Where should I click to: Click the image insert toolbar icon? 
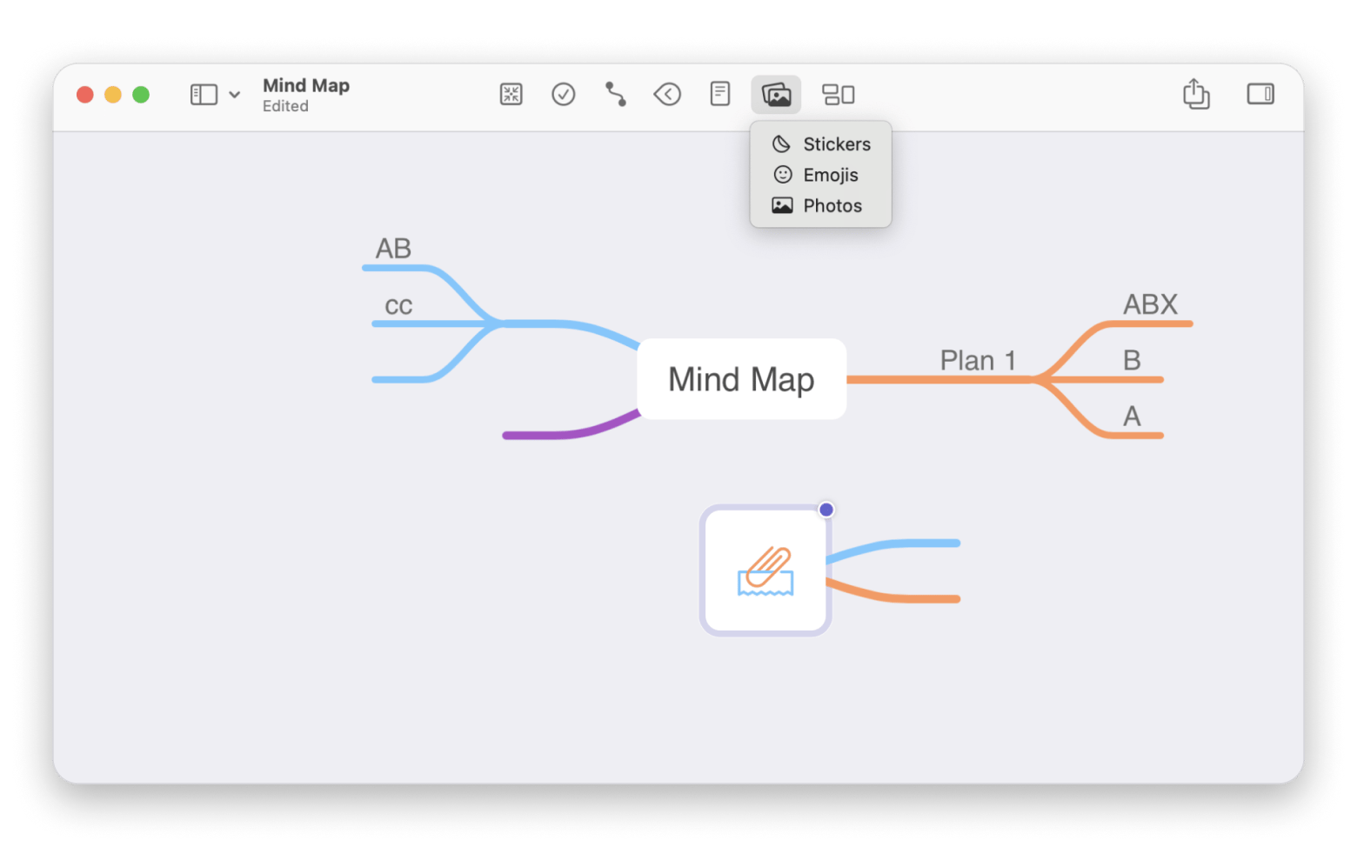tap(776, 94)
